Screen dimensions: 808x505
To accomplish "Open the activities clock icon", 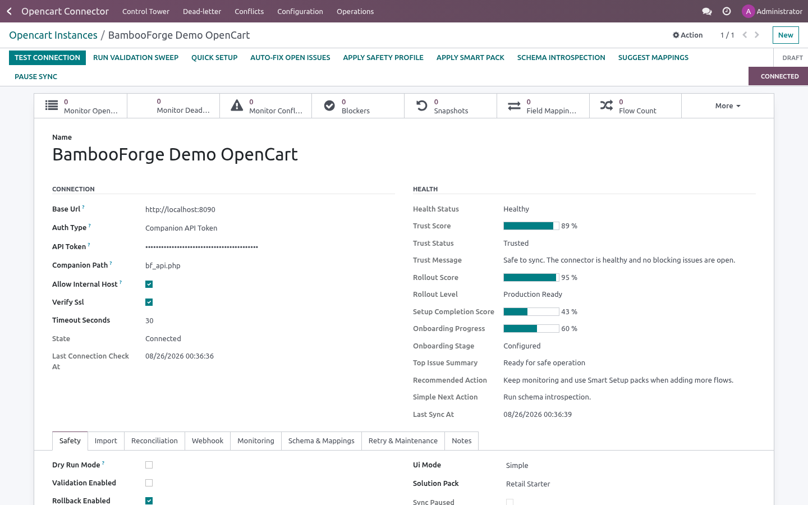I will (727, 11).
